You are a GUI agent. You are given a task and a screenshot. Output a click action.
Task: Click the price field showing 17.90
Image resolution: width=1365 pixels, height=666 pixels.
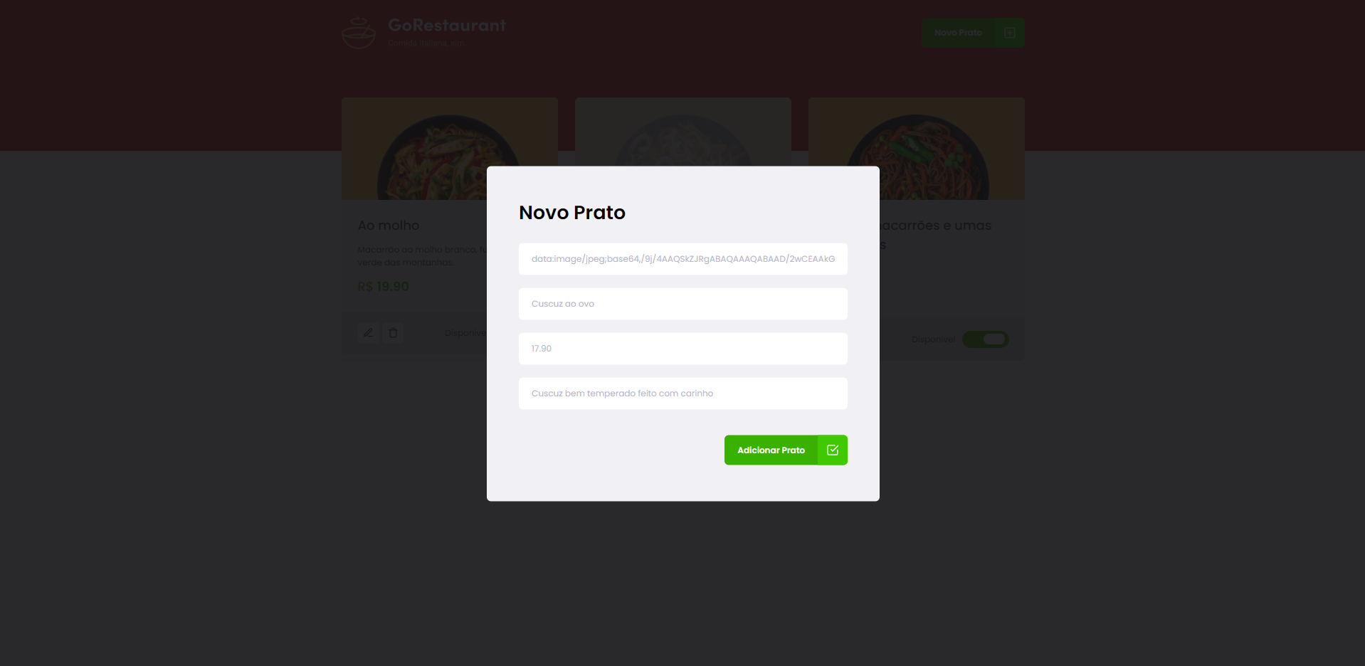(x=683, y=349)
